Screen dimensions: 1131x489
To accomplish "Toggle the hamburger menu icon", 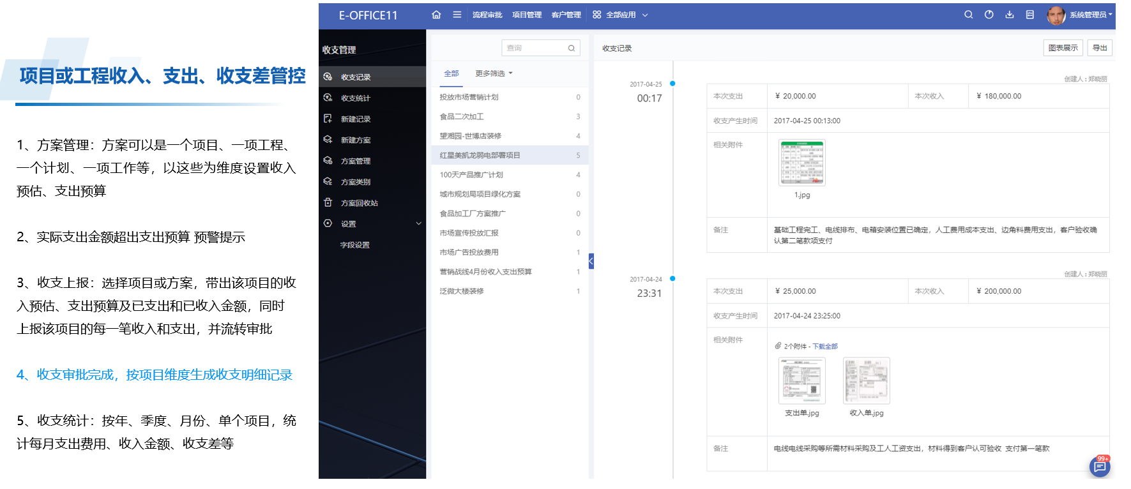I will (x=457, y=15).
